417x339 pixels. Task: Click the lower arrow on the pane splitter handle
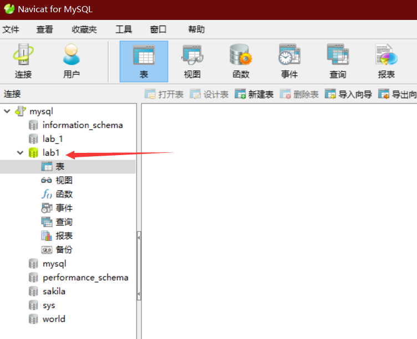(x=139, y=294)
